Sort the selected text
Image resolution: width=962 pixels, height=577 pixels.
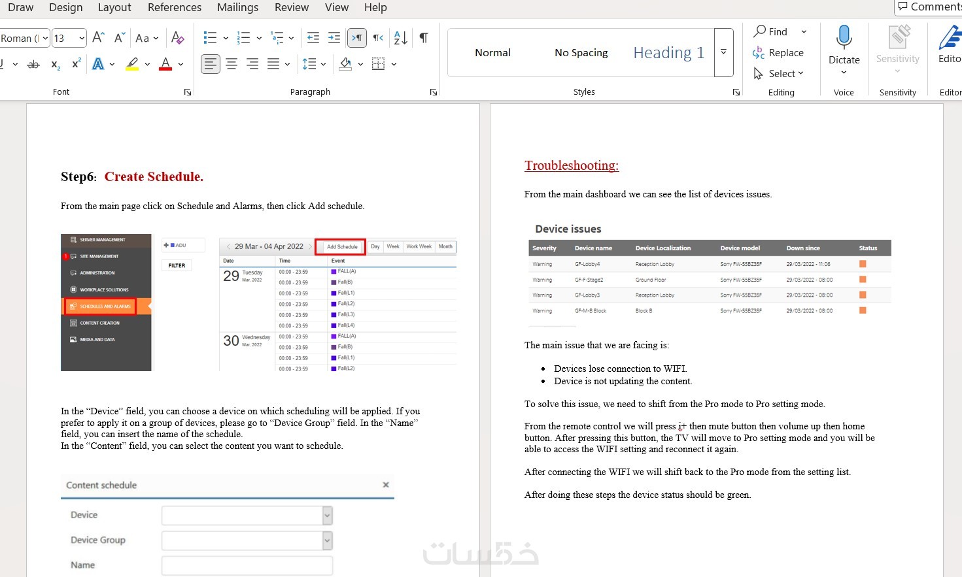point(401,38)
